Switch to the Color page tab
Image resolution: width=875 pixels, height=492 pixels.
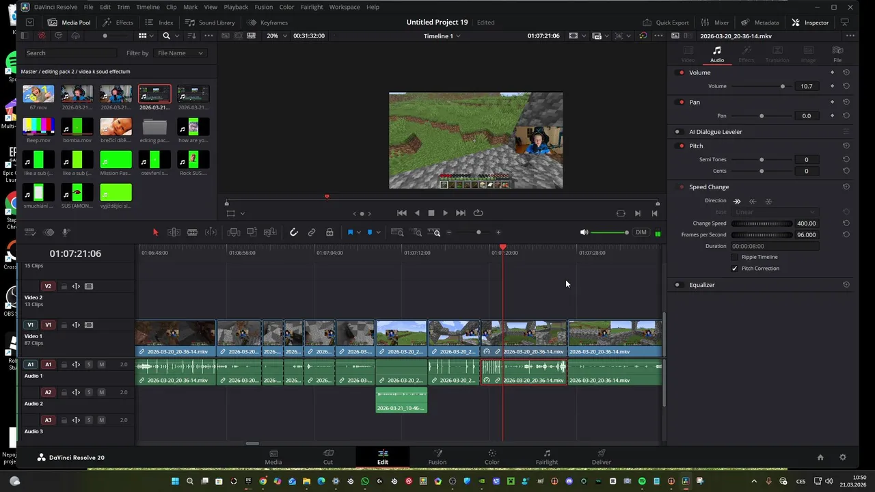click(x=492, y=456)
